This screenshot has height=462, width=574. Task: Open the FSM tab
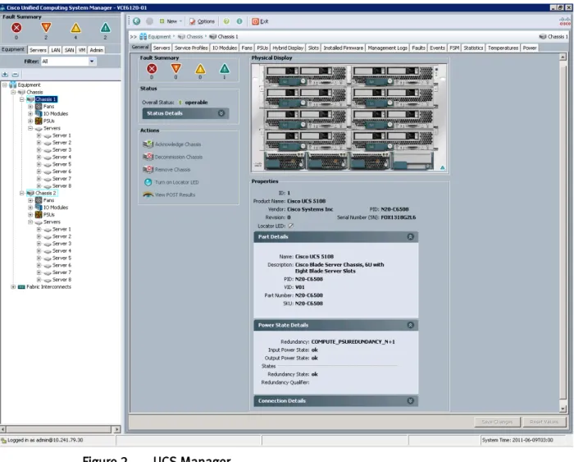[x=454, y=48]
